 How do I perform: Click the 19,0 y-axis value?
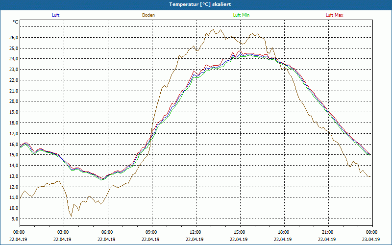[14, 112]
